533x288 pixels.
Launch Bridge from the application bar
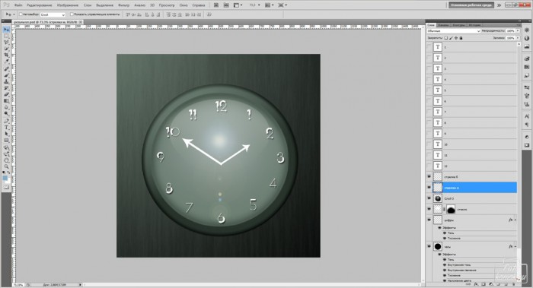(x=215, y=5)
